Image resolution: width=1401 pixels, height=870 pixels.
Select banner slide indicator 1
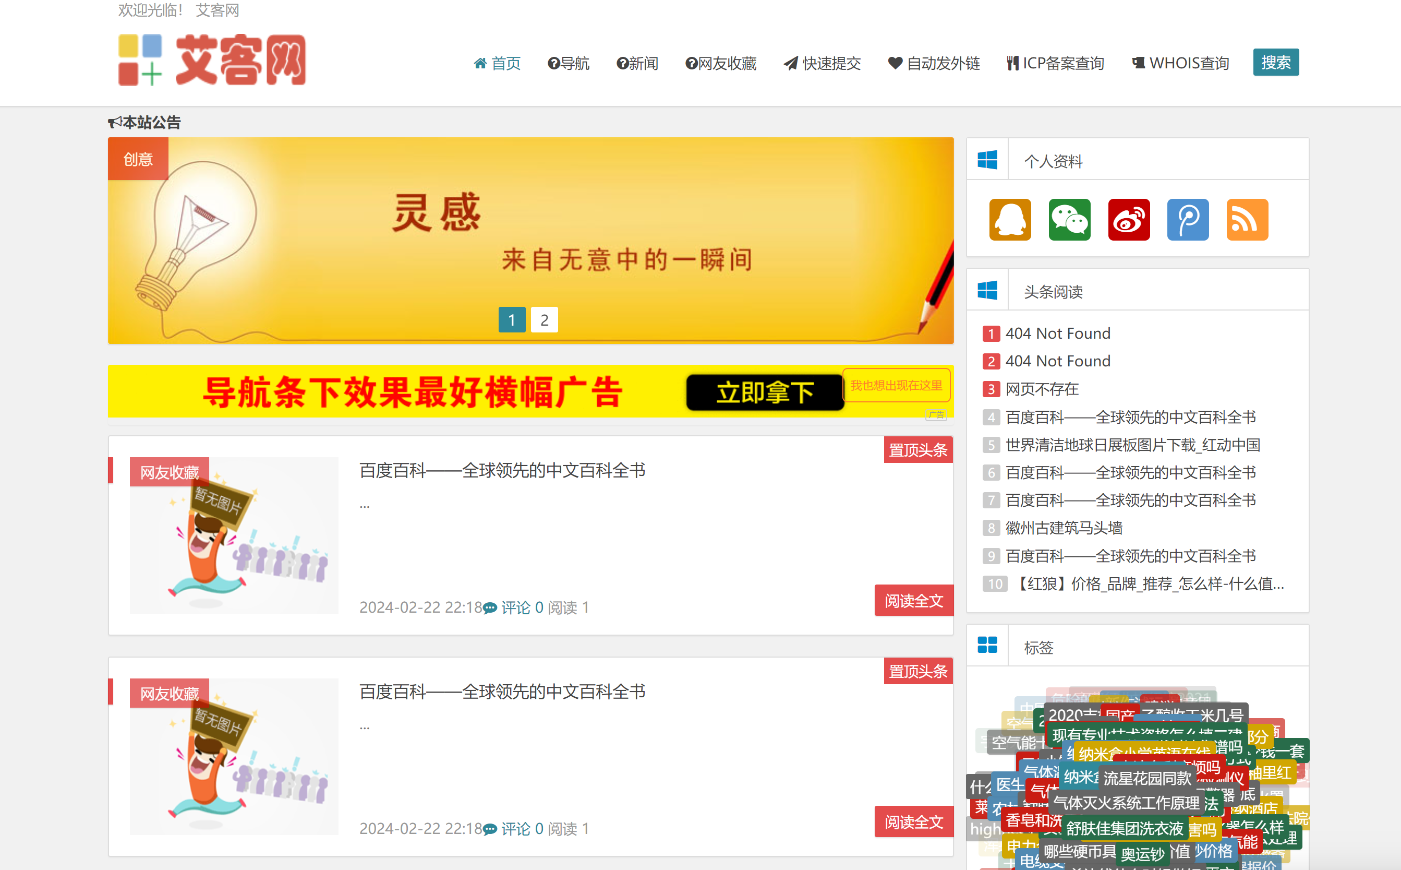coord(511,320)
